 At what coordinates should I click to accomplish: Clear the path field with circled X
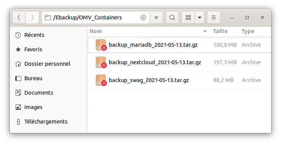[143, 17]
